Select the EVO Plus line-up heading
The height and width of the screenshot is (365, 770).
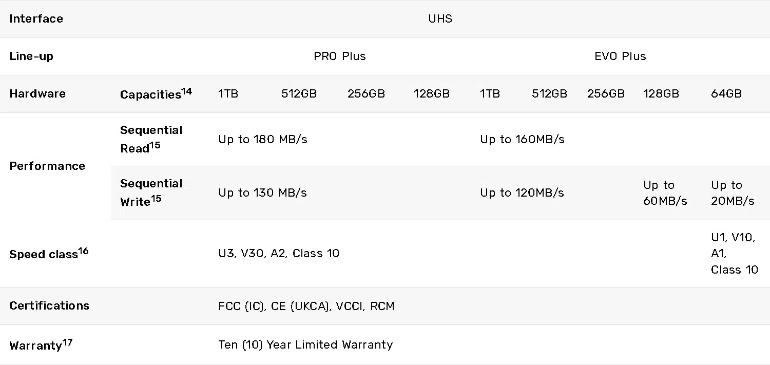coord(620,56)
